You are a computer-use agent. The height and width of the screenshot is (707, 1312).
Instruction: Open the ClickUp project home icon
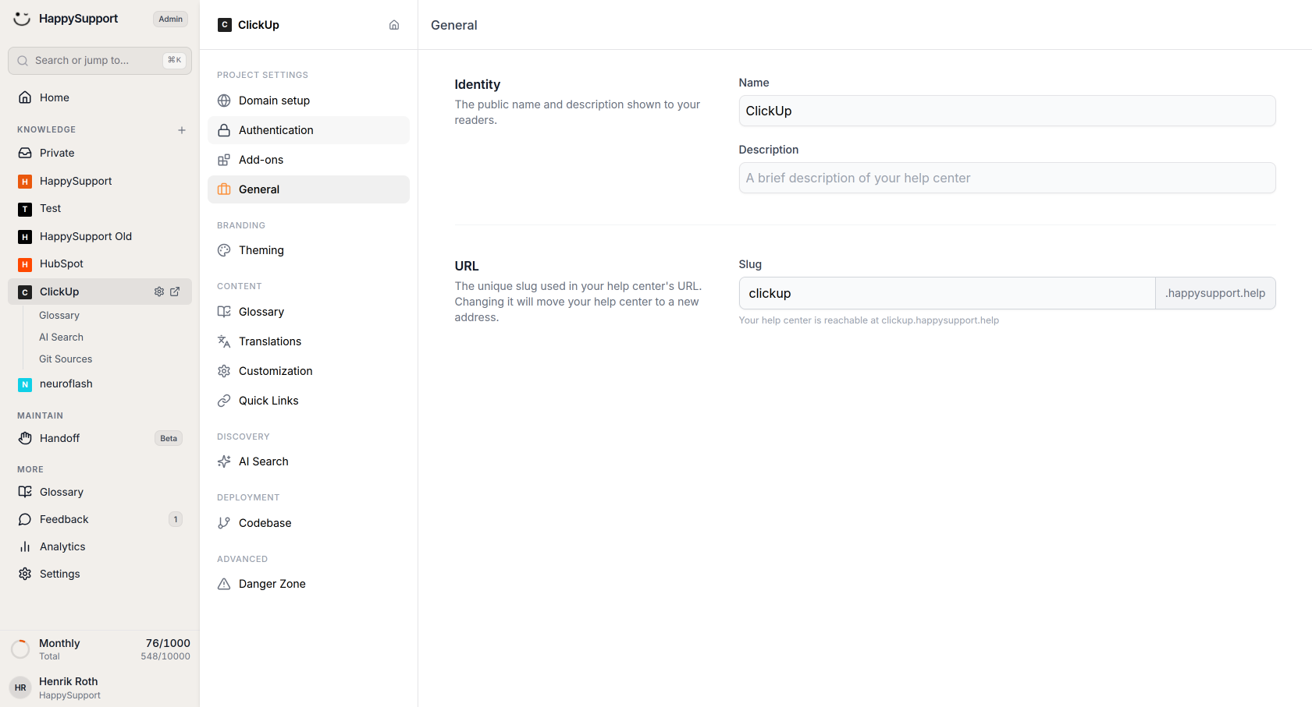click(x=394, y=25)
